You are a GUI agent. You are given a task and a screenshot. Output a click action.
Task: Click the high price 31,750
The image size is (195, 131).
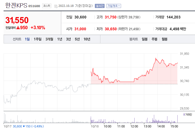pyautogui.click(x=110, y=17)
